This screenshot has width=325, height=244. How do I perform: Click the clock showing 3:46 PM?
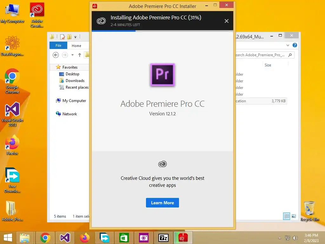click(311, 235)
